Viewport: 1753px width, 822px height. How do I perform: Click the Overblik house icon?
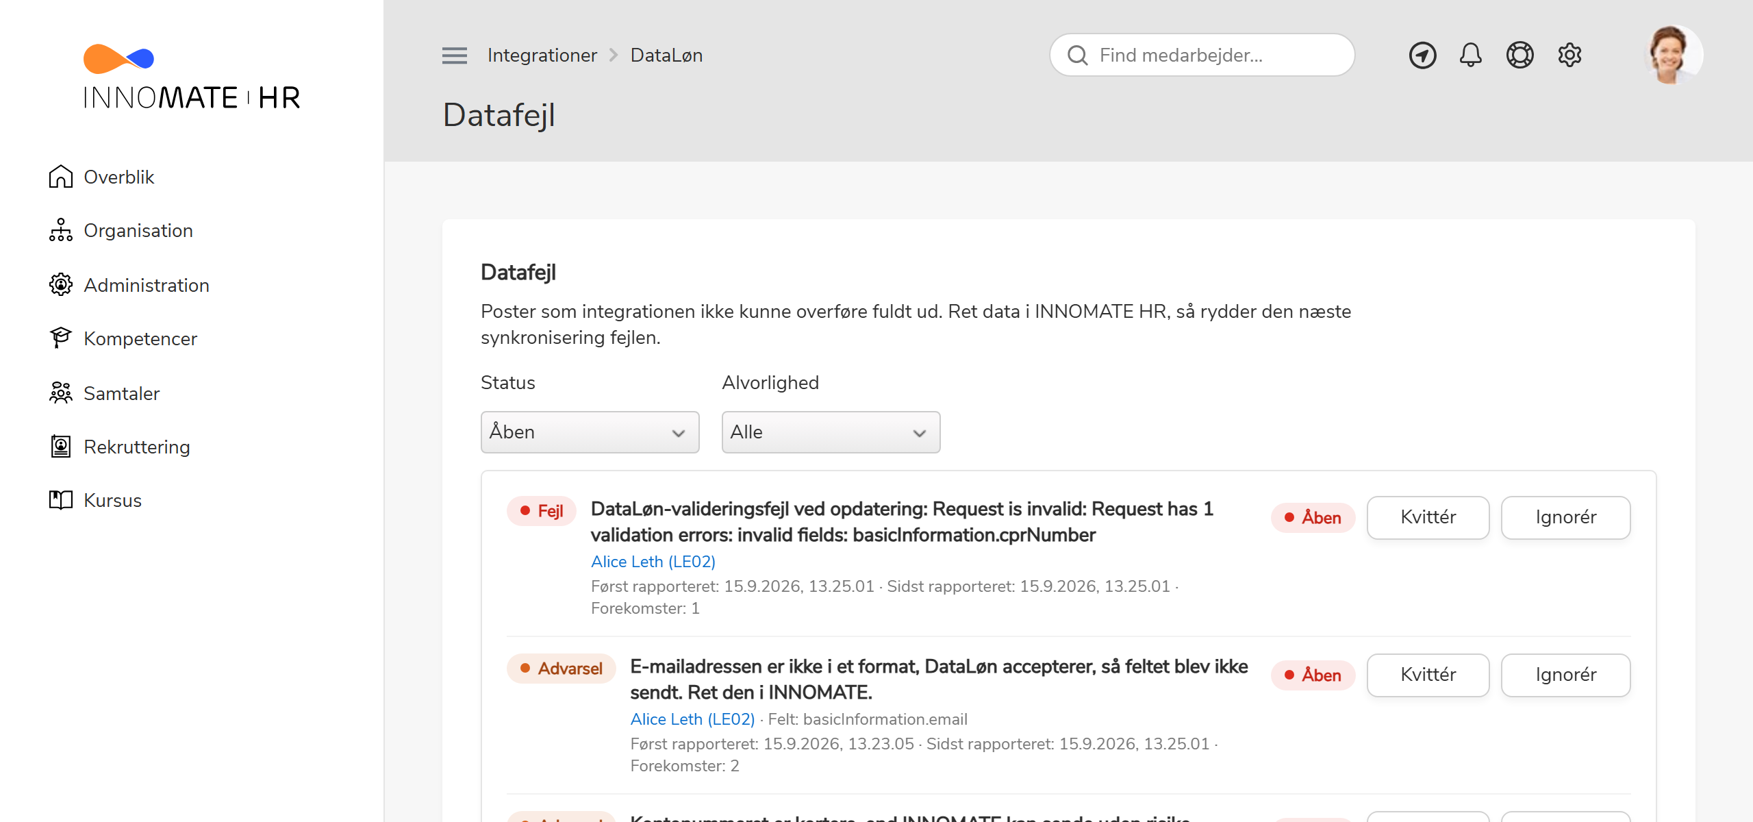click(61, 177)
